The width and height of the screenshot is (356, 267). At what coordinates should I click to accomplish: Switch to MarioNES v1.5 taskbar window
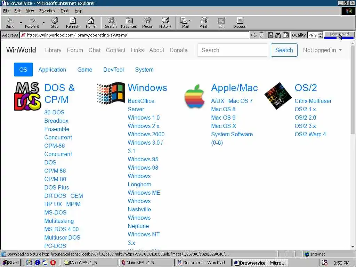[x=146, y=263]
